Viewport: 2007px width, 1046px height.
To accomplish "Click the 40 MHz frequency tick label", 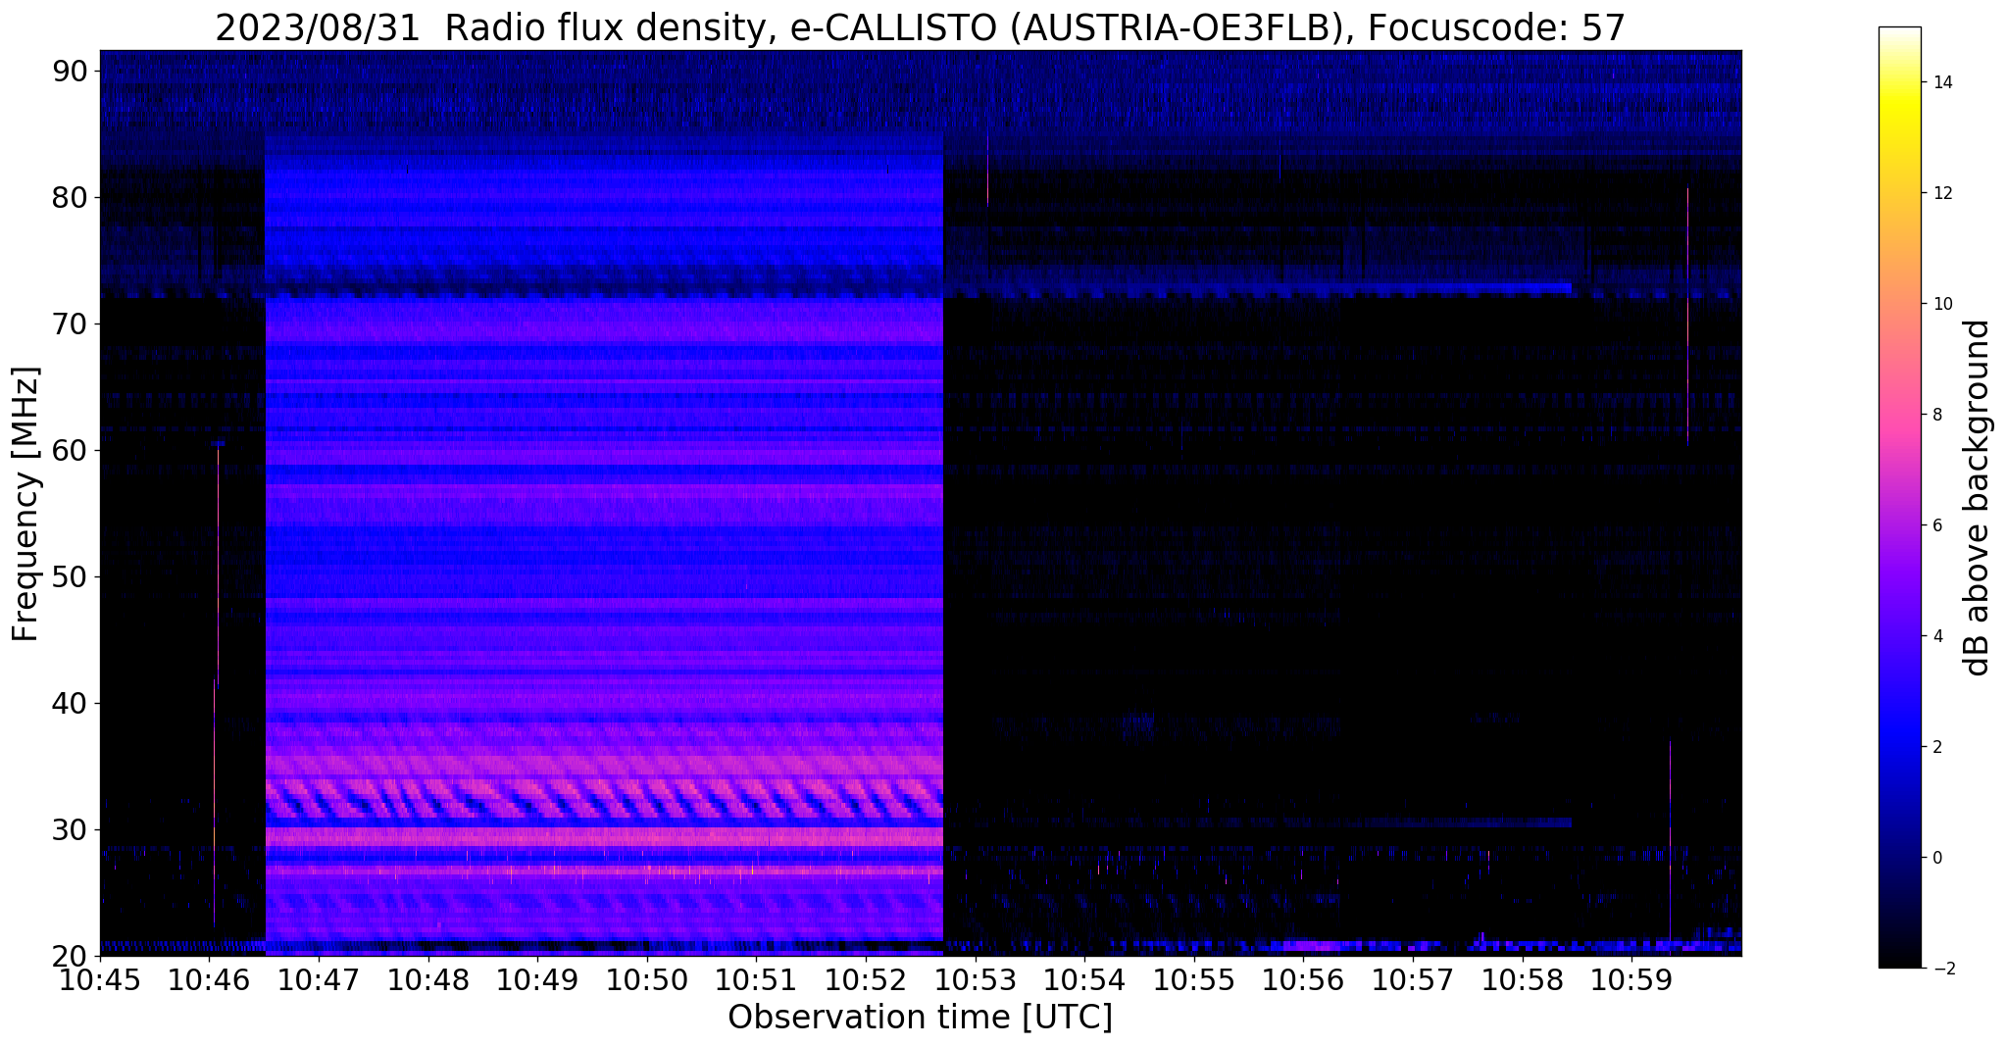I will click(x=71, y=703).
